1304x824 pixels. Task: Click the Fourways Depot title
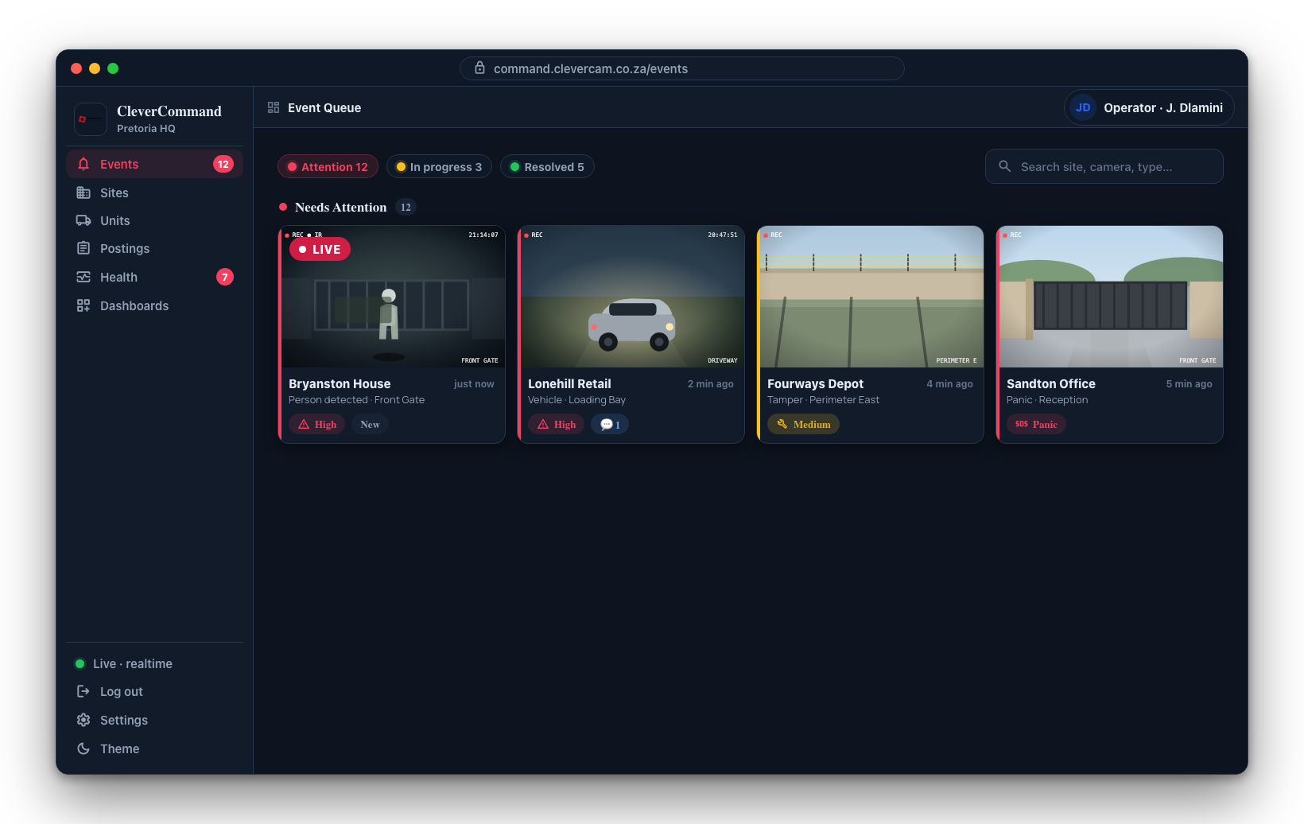coord(815,383)
